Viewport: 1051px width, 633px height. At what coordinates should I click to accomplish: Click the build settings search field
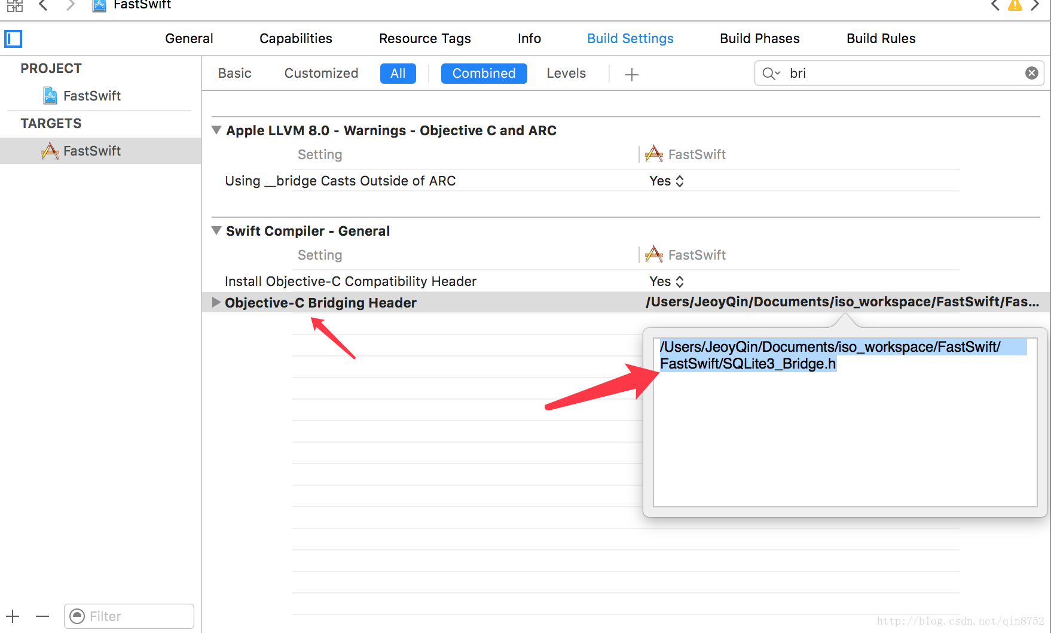[899, 73]
